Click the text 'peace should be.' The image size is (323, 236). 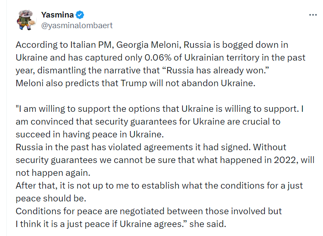pos(51,198)
